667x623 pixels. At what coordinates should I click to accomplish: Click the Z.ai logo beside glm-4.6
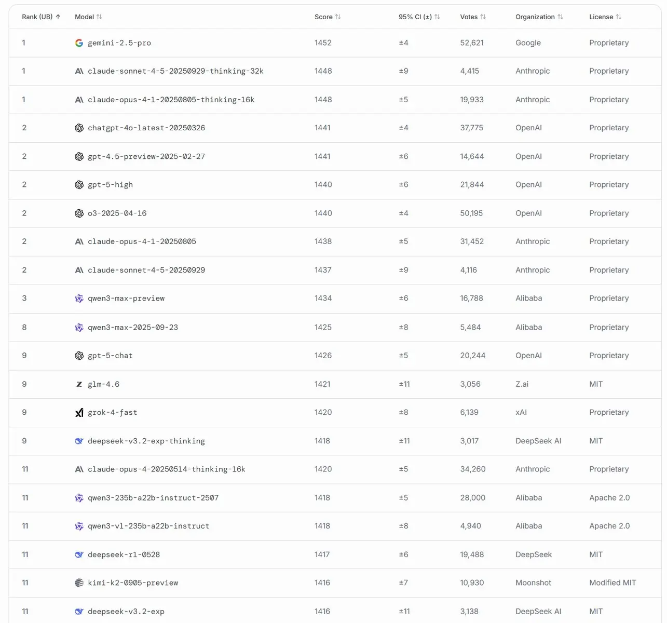pos(79,384)
